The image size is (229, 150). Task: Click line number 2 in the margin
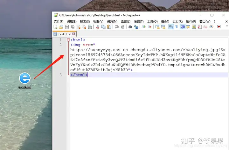pos(60,45)
